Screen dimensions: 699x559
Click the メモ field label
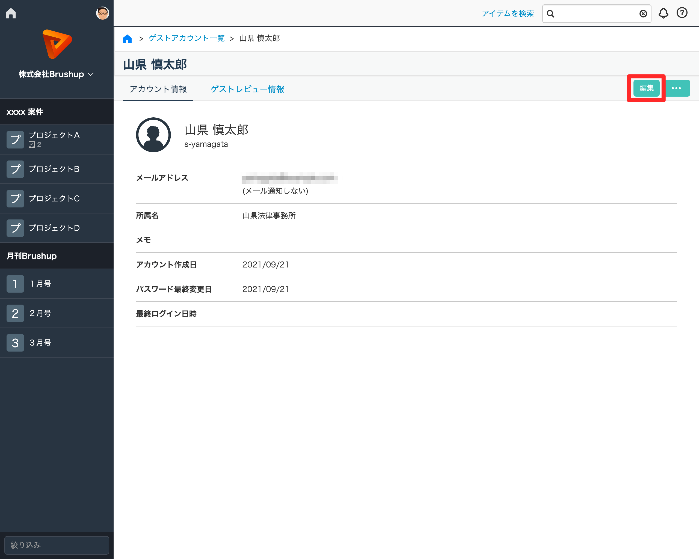(143, 240)
